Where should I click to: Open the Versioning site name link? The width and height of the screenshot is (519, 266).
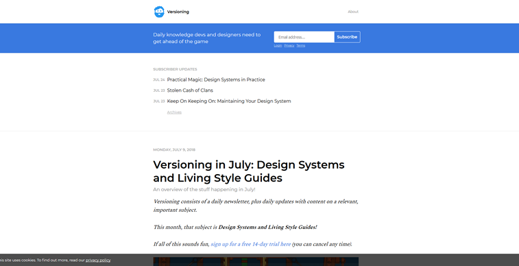(178, 12)
